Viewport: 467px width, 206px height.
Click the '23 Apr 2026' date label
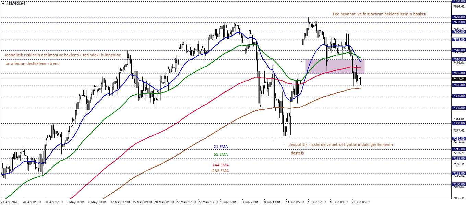[x=10, y=202]
